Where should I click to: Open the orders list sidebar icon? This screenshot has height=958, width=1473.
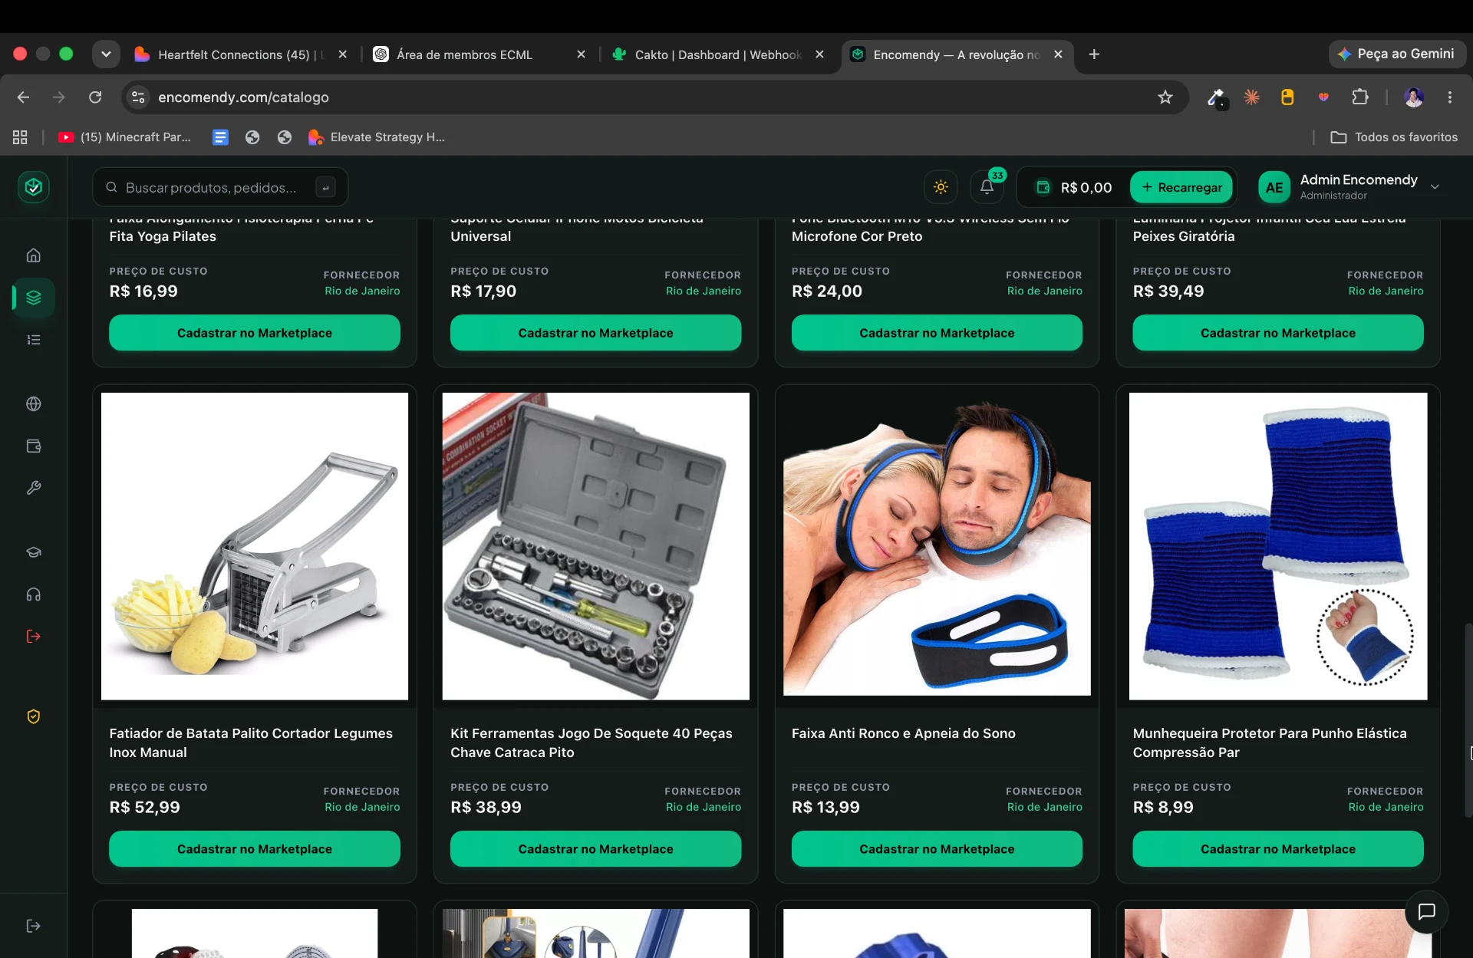click(34, 340)
